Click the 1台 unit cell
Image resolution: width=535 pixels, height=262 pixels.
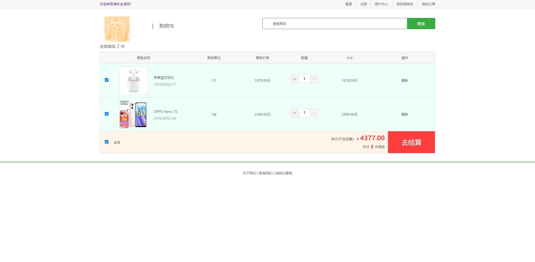pos(214,114)
